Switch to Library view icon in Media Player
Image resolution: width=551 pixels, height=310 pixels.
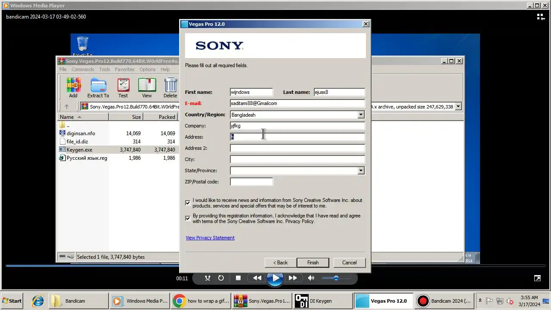(541, 17)
